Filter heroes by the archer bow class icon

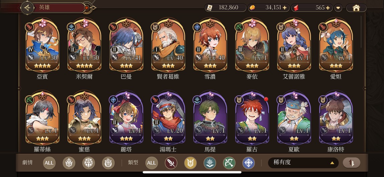[229, 163]
